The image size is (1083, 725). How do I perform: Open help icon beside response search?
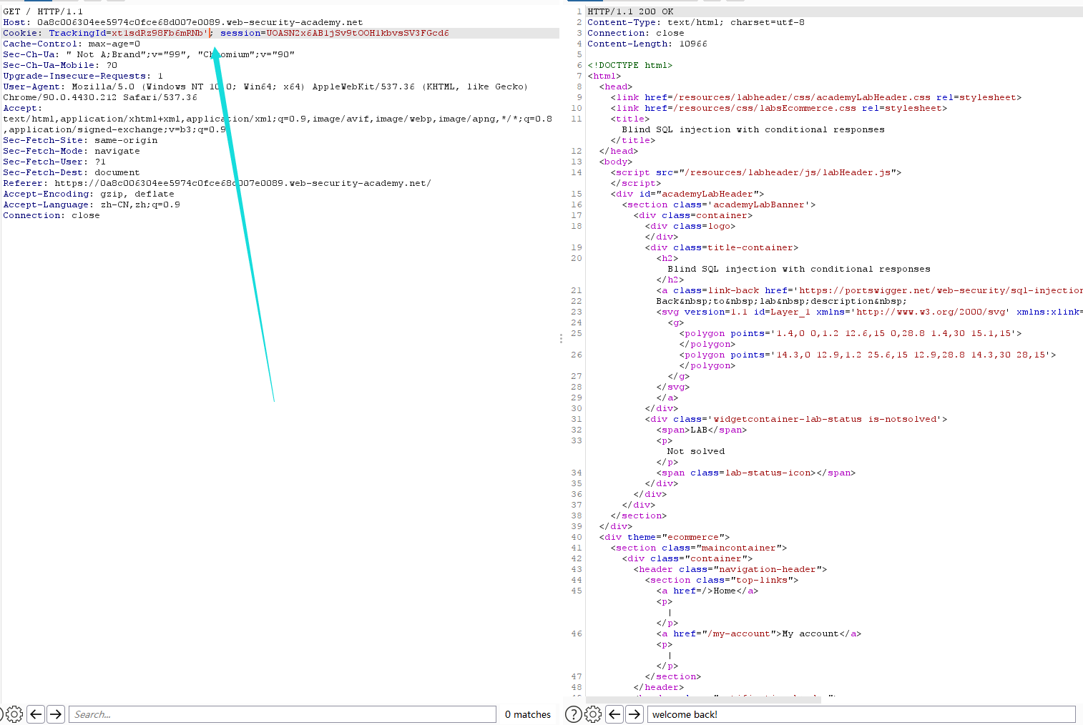[x=574, y=714]
